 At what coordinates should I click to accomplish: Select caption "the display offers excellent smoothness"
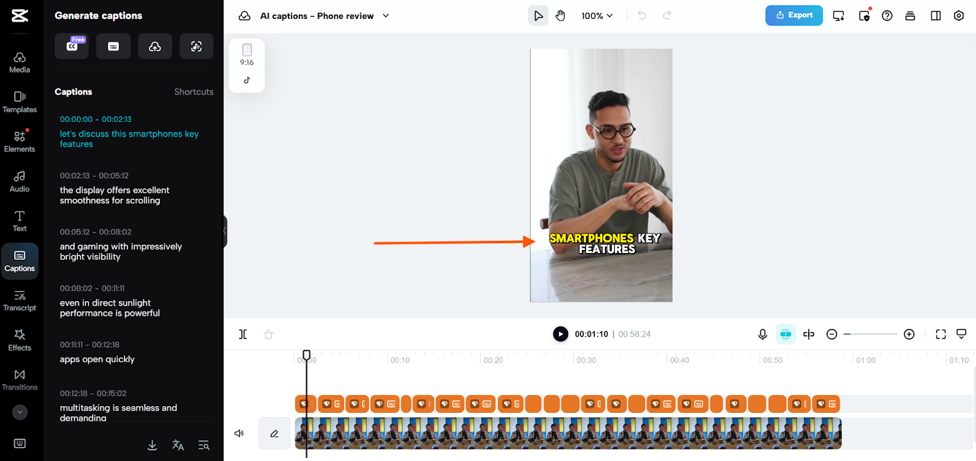tap(115, 195)
